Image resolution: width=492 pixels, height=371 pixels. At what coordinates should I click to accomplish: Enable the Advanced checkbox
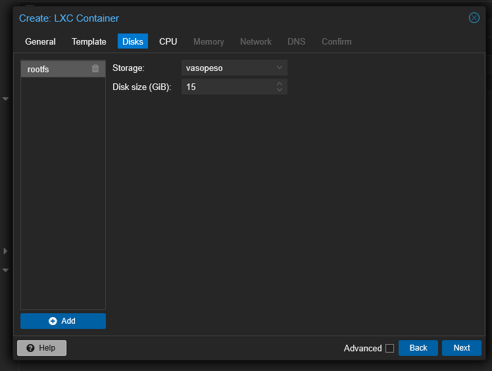[x=389, y=348]
